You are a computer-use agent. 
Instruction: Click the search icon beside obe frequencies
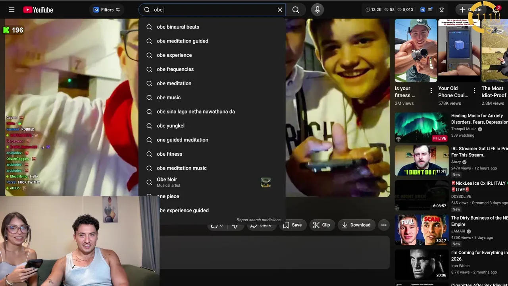pyautogui.click(x=149, y=69)
